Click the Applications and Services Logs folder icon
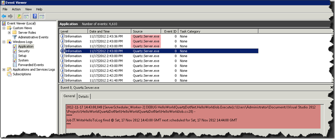Viewport: 335px width, 139px height. (x=9, y=70)
